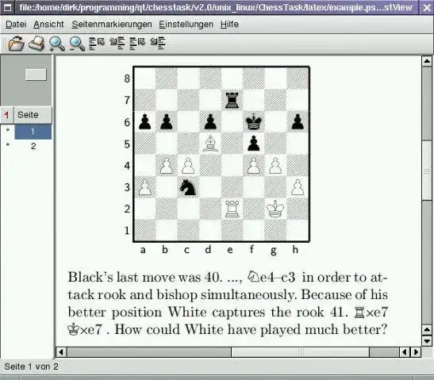Click up-arrow page icon between the down-arrow icons
This screenshot has width=434, height=380.
pyautogui.click(x=137, y=44)
